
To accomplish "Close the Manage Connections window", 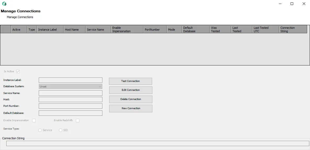I will pos(304,4).
